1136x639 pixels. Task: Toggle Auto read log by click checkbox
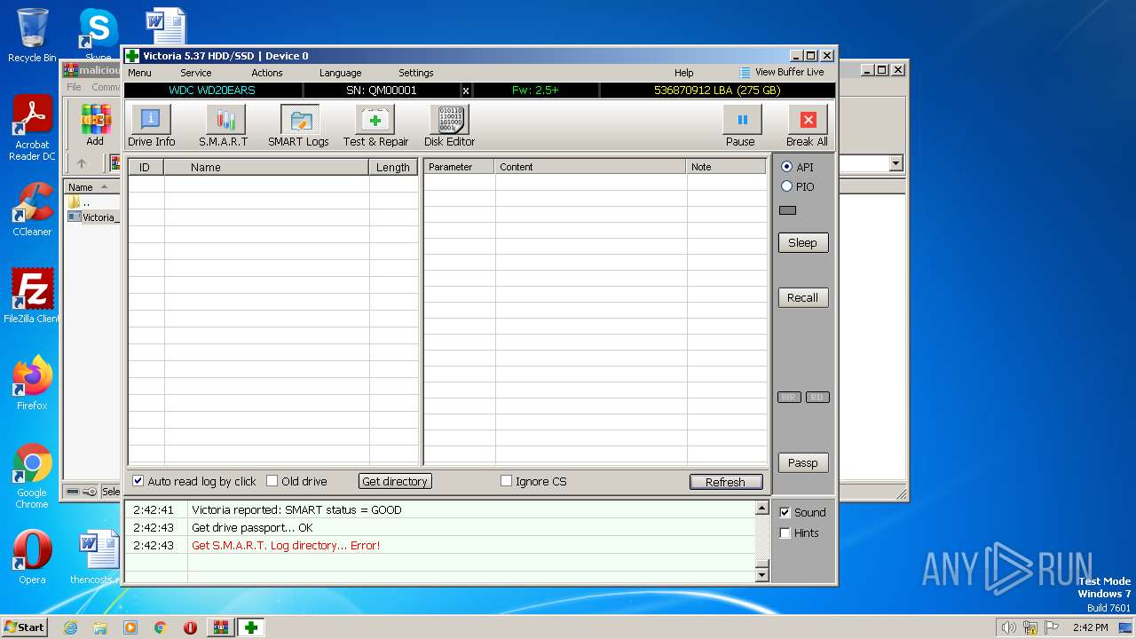coord(138,481)
